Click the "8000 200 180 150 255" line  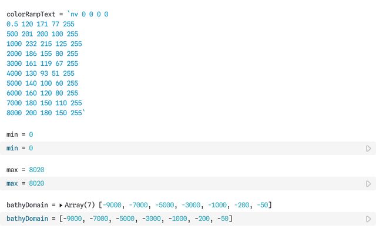pos(43,113)
